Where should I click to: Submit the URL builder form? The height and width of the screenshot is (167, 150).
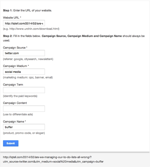[x=11, y=143]
